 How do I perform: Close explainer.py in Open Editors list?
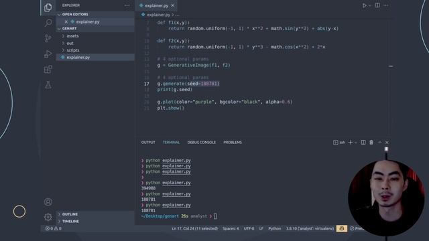[x=66, y=21]
